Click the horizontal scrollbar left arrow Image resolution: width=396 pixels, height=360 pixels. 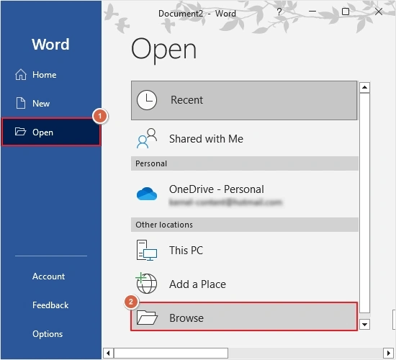pyautogui.click(x=108, y=353)
